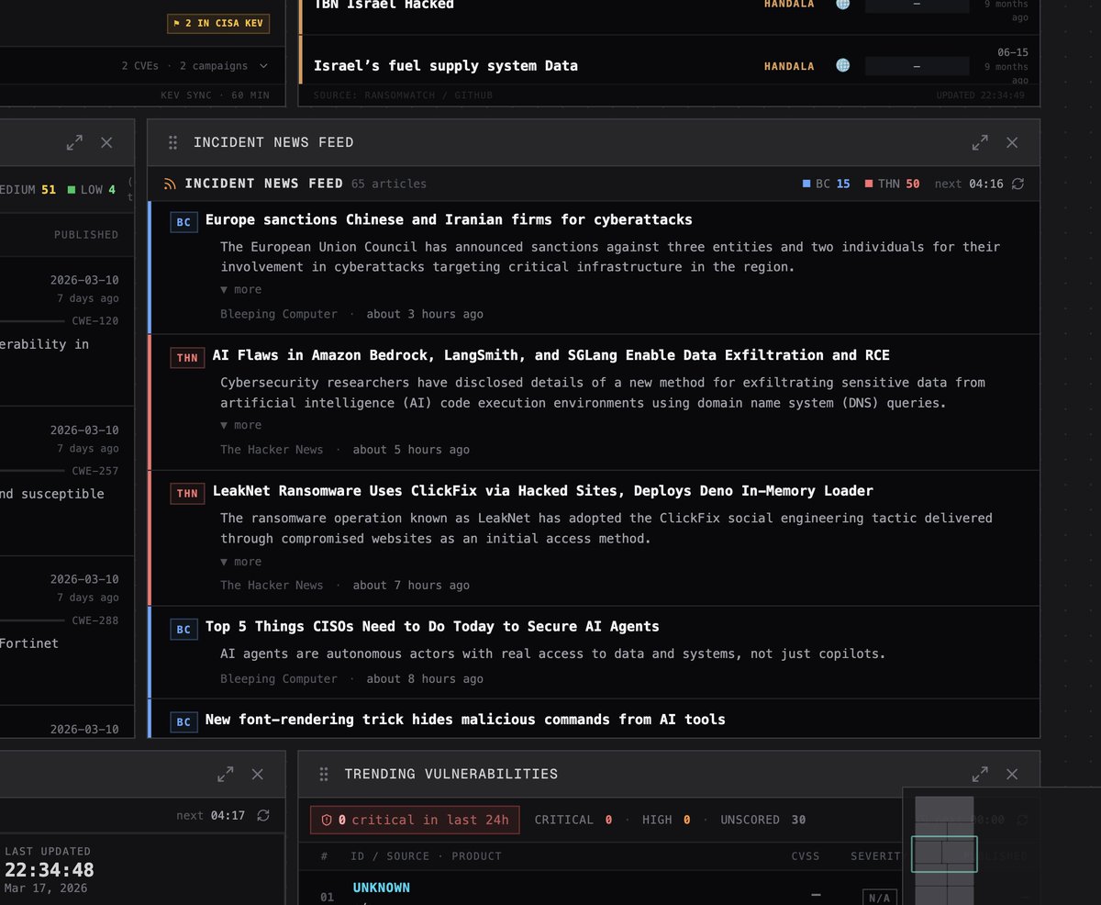The image size is (1101, 905).
Task: Click the CWE-120 tag
Action: click(95, 321)
